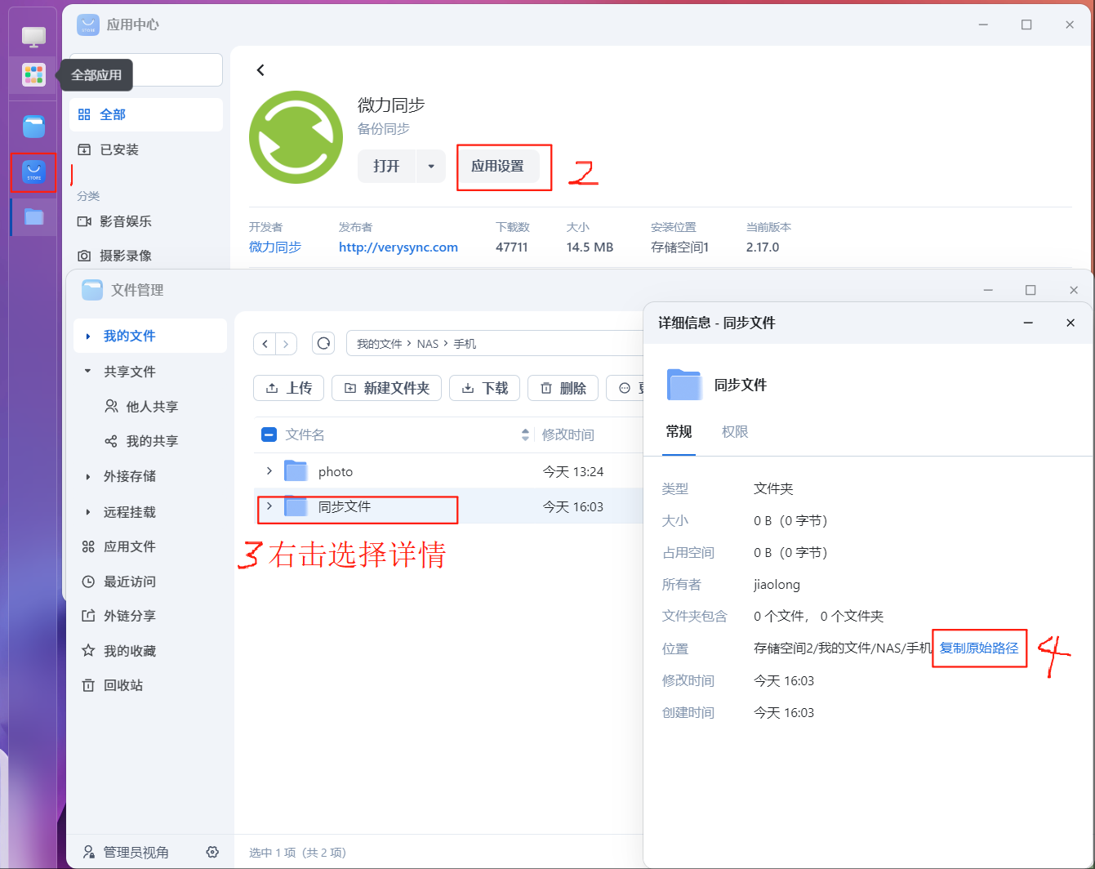Click the navigate back arrow in file manager
Image resolution: width=1095 pixels, height=869 pixels.
pos(265,344)
